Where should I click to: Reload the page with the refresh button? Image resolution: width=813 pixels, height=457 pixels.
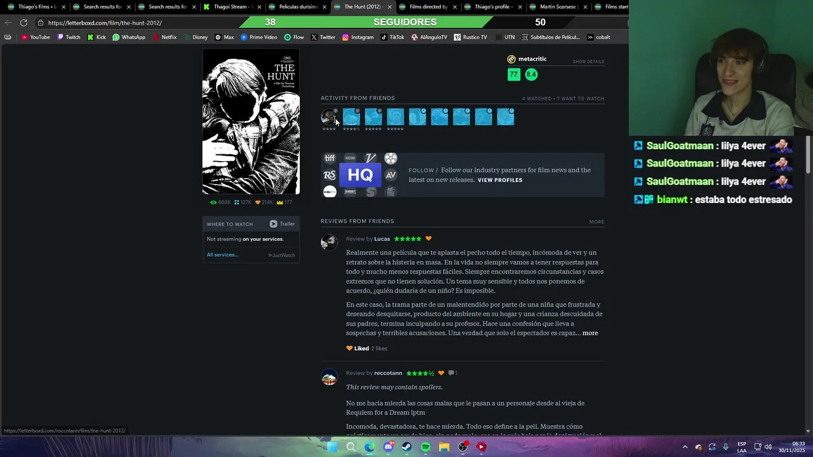(x=24, y=23)
